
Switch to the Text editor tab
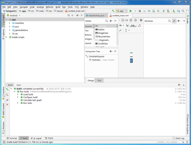point(99,80)
